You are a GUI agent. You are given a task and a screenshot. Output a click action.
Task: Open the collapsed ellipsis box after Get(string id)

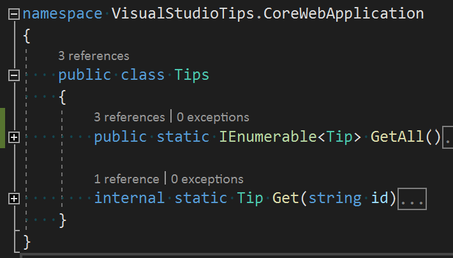click(x=412, y=199)
